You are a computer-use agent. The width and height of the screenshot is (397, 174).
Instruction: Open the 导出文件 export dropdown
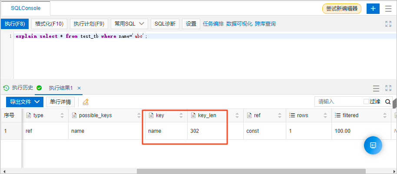pyautogui.click(x=25, y=102)
